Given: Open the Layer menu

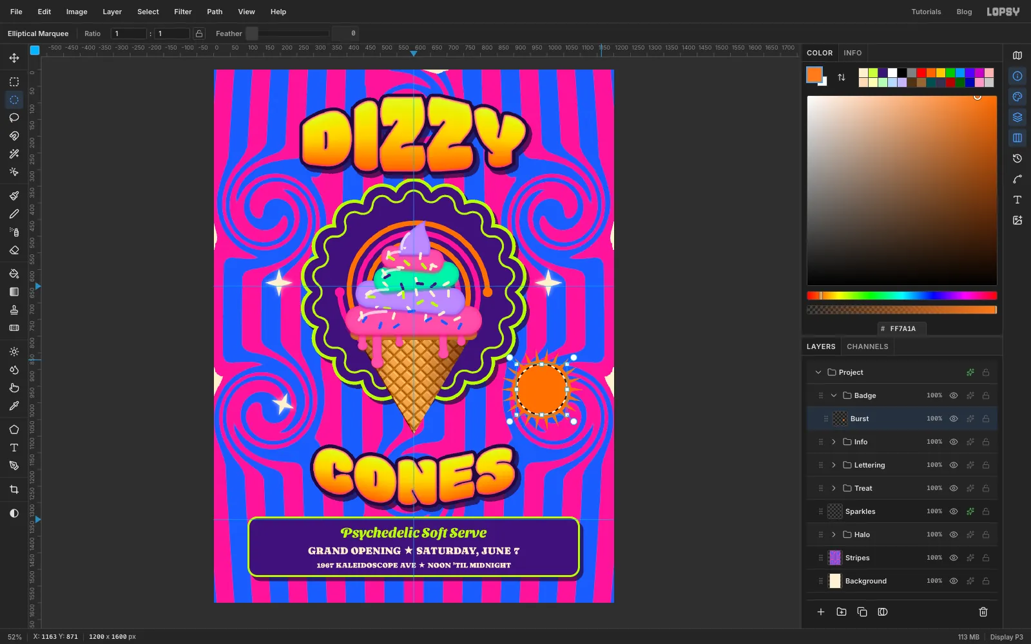Looking at the screenshot, I should pos(112,12).
